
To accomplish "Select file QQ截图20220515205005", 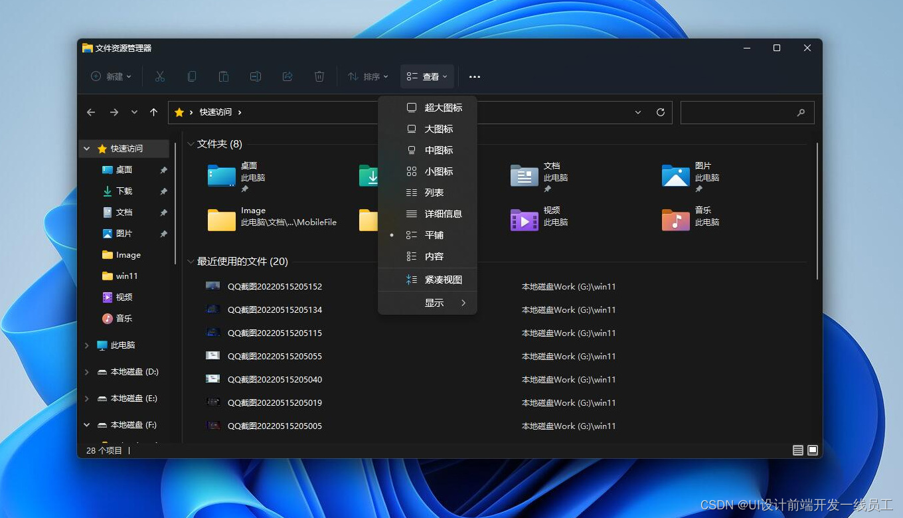I will click(x=275, y=426).
